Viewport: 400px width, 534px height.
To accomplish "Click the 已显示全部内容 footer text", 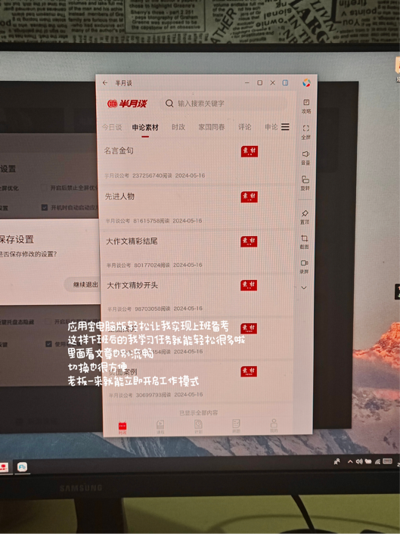I will (199, 413).
